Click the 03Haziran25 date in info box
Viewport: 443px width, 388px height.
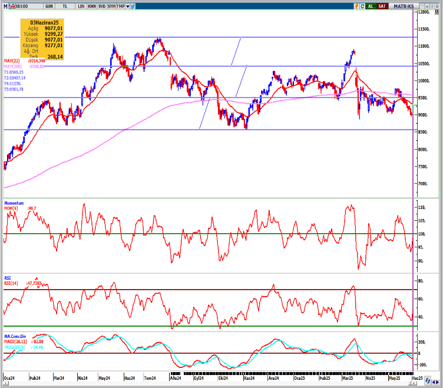44,22
